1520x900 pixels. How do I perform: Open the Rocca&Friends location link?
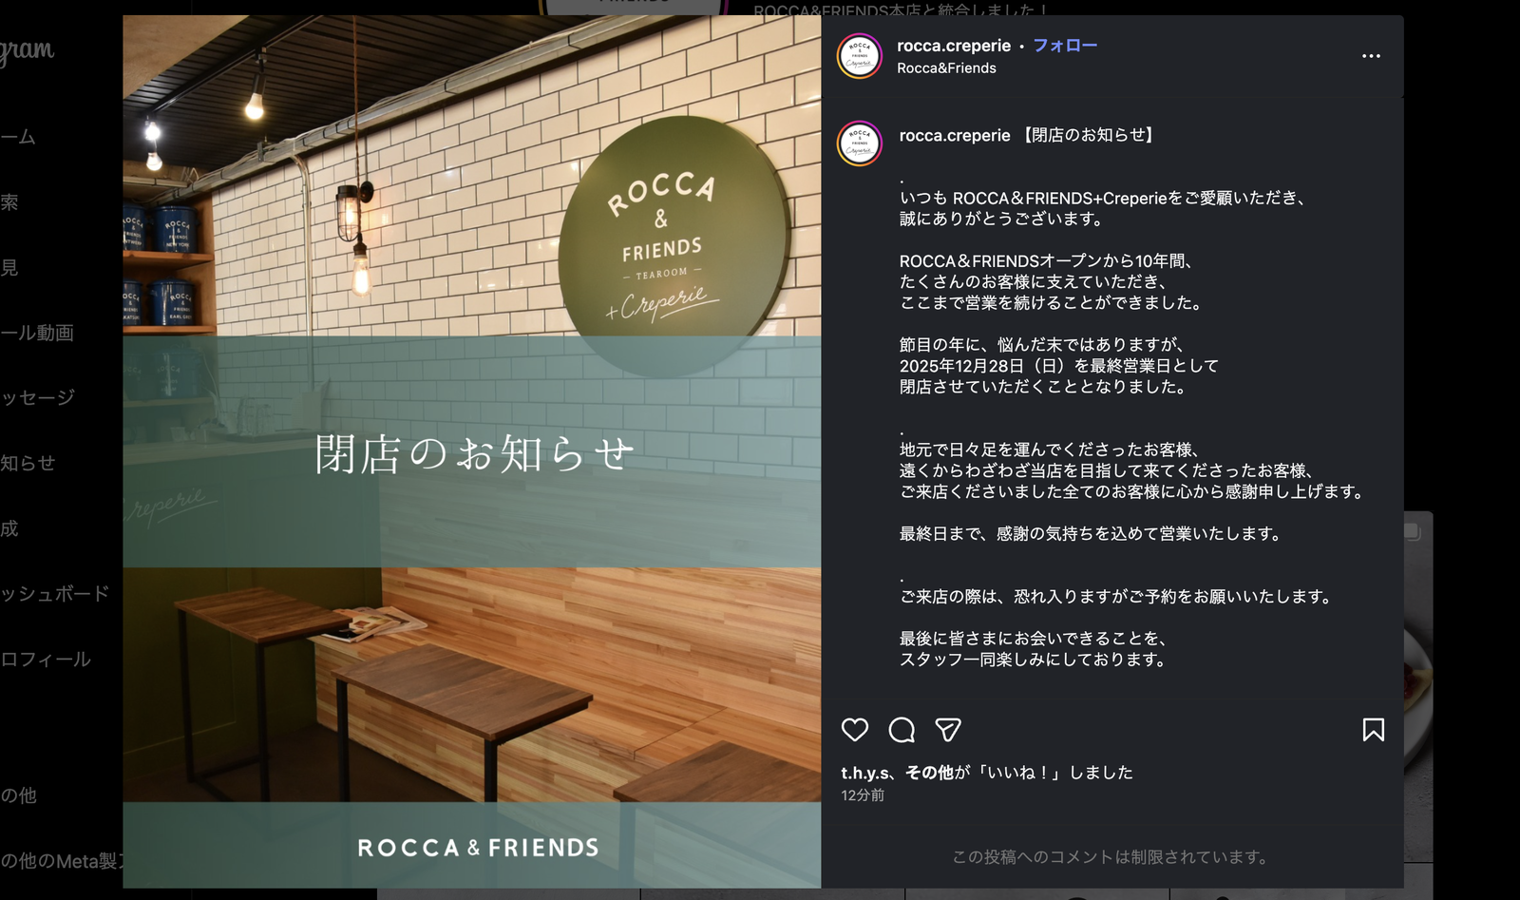946,68
